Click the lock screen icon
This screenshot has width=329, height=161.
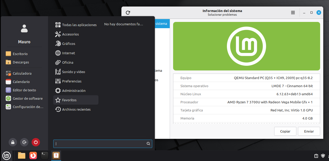(x=13, y=142)
